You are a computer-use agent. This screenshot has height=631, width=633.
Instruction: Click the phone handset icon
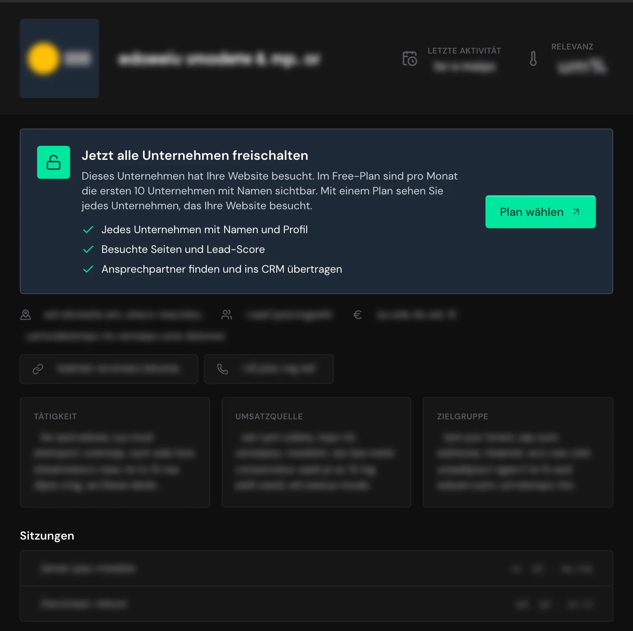click(223, 369)
